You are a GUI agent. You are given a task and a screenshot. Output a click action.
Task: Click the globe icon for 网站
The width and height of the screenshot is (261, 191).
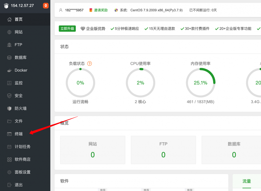[x=9, y=32]
